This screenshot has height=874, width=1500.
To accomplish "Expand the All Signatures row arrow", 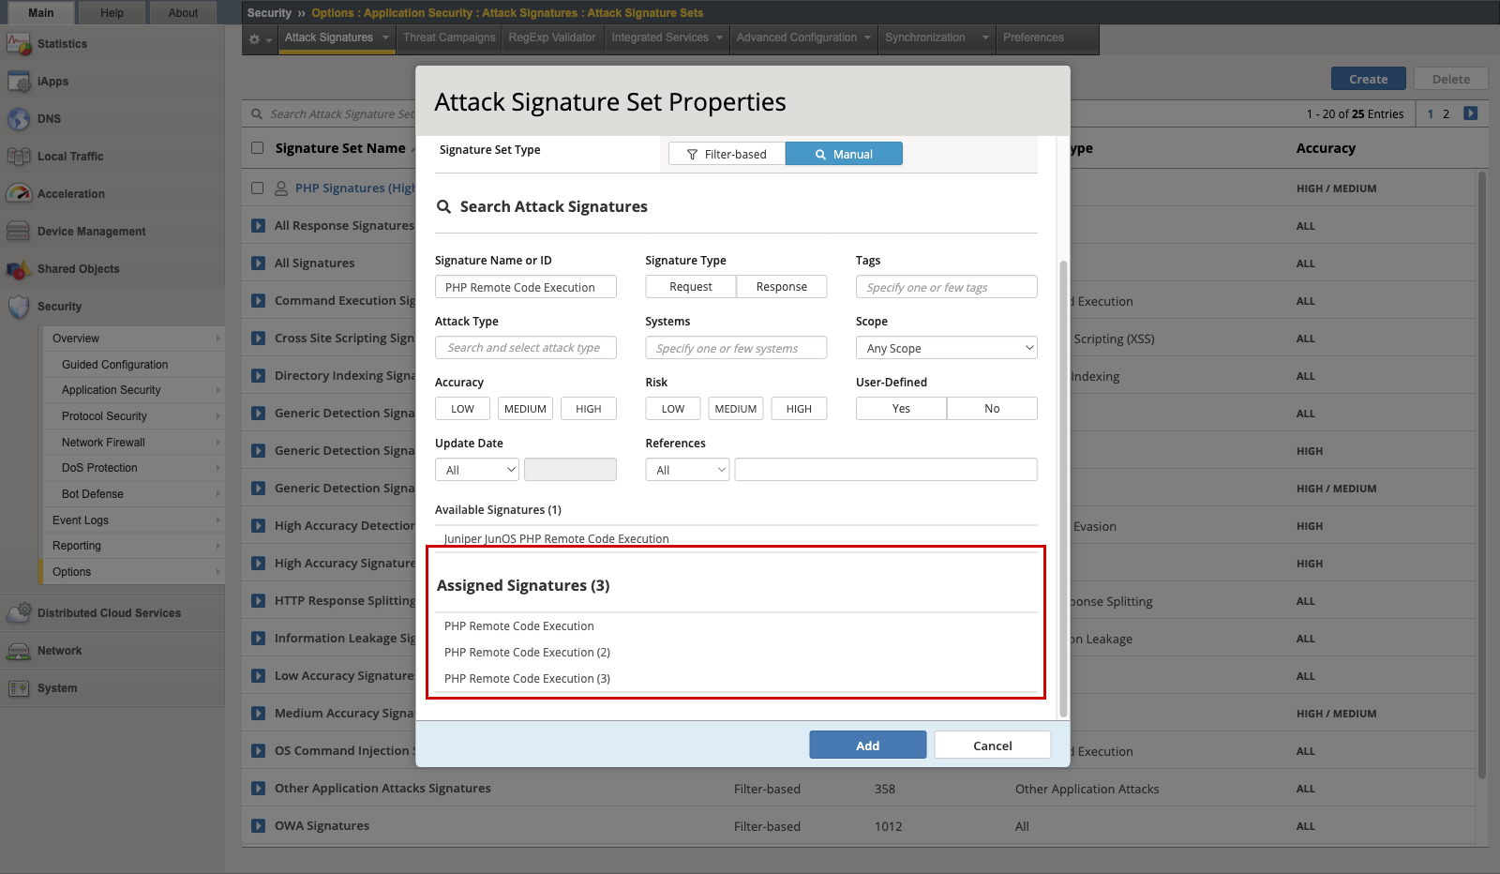I will 258,264.
